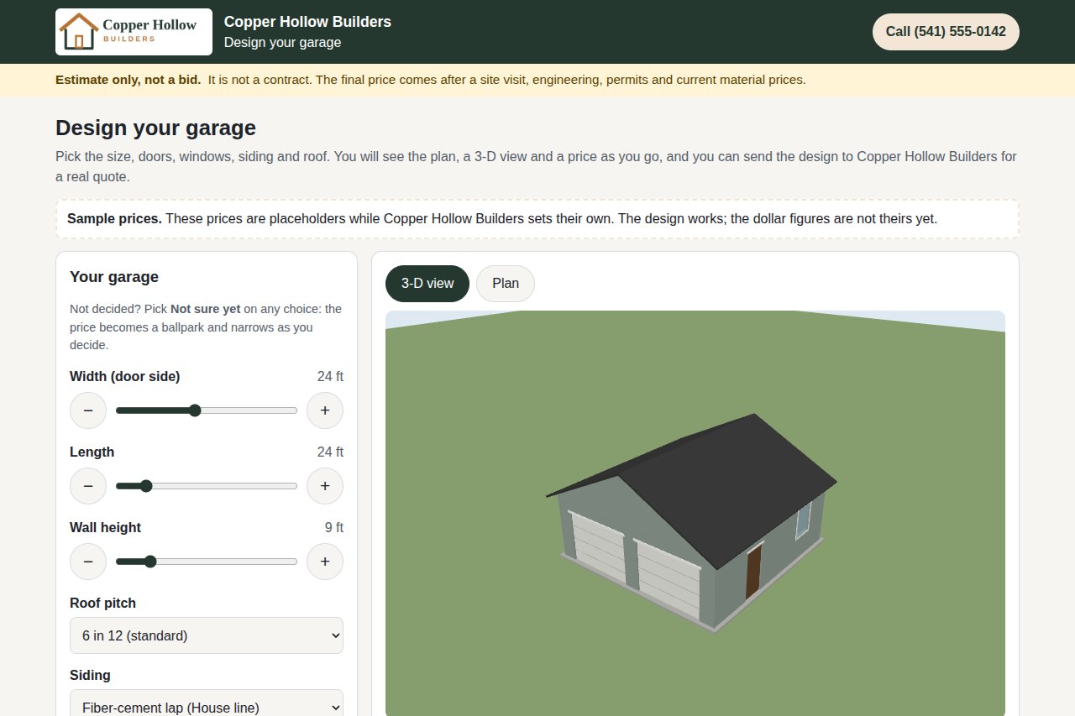Screen dimensions: 1075x716
Task: Click the 'Roof pitch' label
Action: tap(102, 603)
